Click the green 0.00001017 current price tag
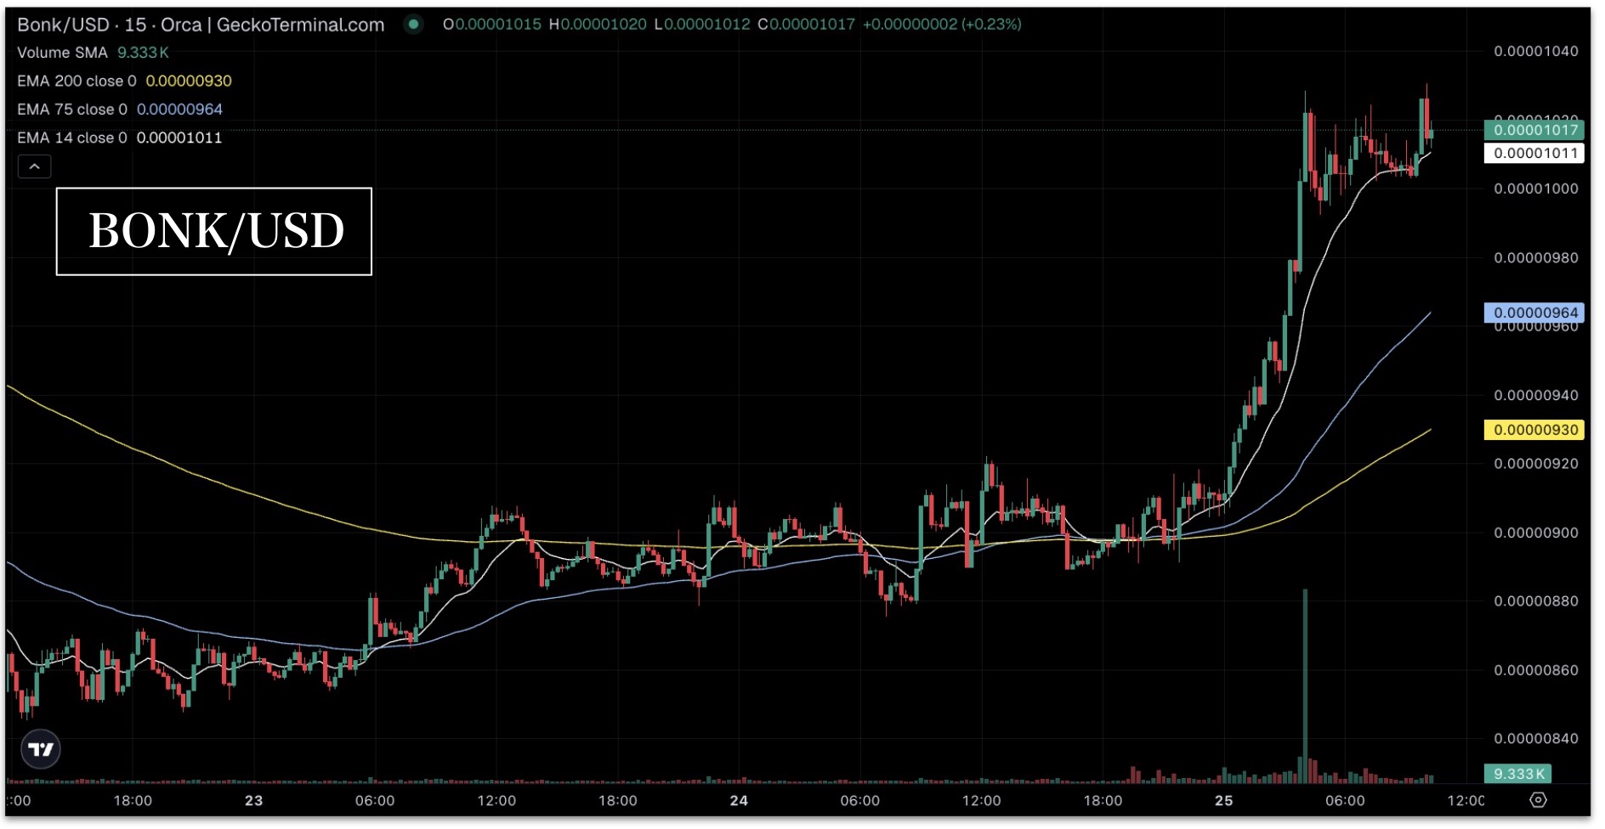This screenshot has width=1605, height=829. pyautogui.click(x=1534, y=130)
